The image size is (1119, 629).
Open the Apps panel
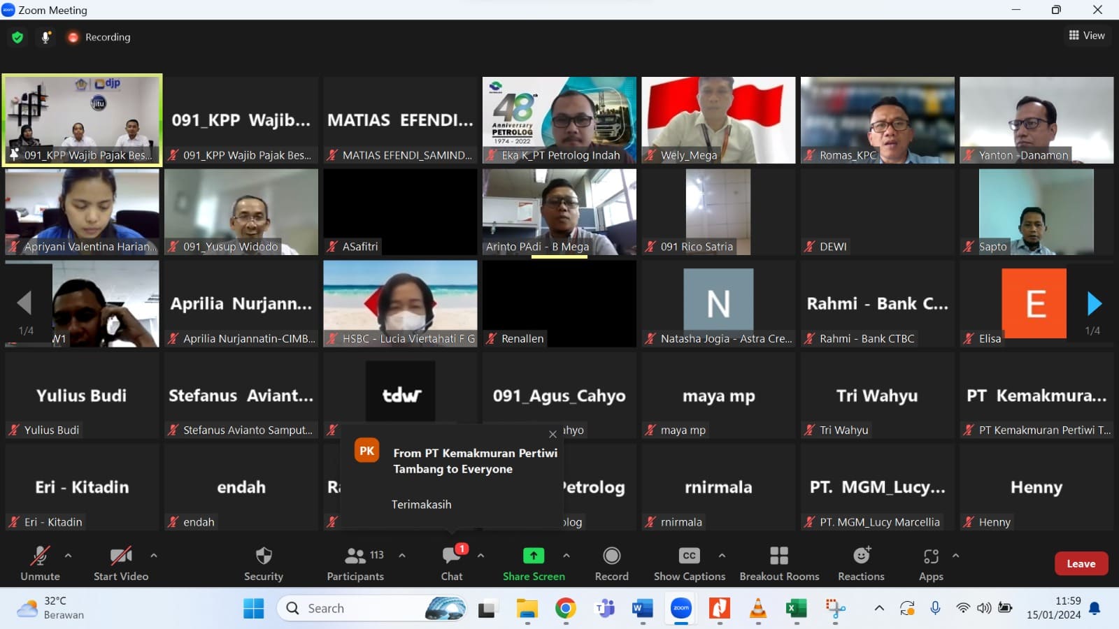tap(931, 563)
